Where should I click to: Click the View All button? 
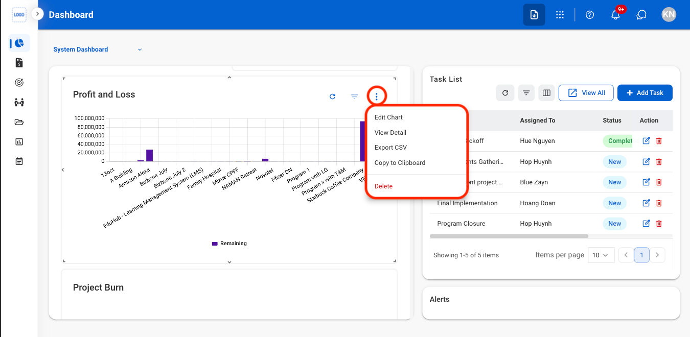(586, 93)
